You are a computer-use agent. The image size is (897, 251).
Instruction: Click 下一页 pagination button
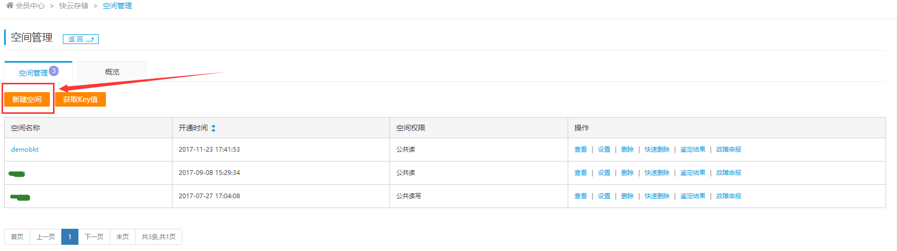tap(94, 237)
